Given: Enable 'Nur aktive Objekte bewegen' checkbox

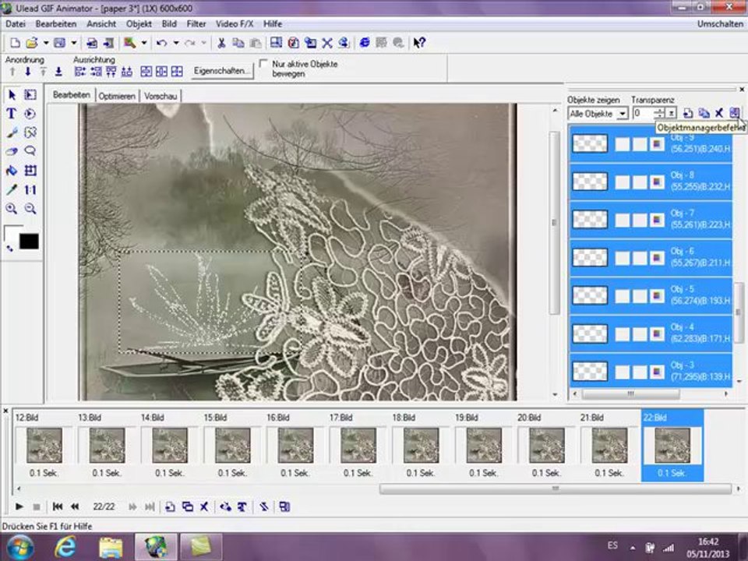Looking at the screenshot, I should point(263,63).
